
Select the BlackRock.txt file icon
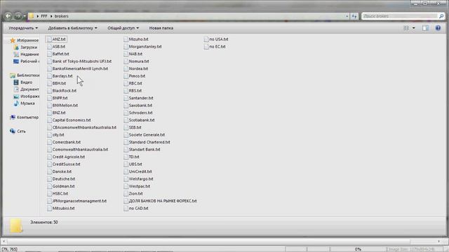coord(49,90)
